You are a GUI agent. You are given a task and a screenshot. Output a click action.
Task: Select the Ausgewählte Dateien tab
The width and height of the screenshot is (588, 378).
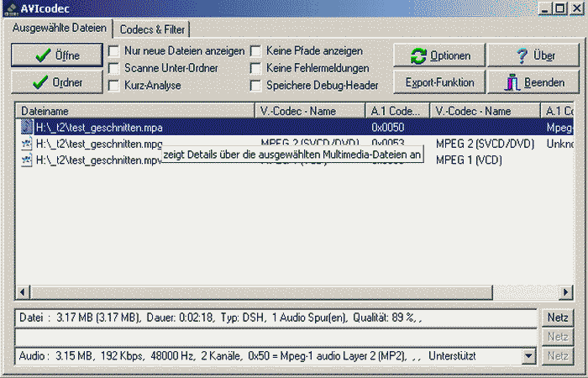coord(60,29)
